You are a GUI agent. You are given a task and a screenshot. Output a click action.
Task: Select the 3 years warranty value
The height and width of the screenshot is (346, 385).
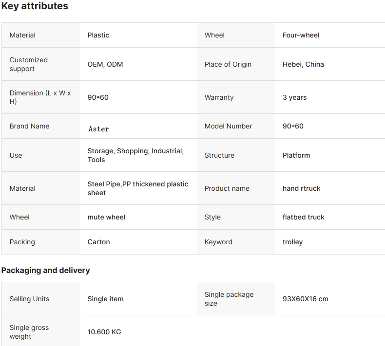pos(294,97)
